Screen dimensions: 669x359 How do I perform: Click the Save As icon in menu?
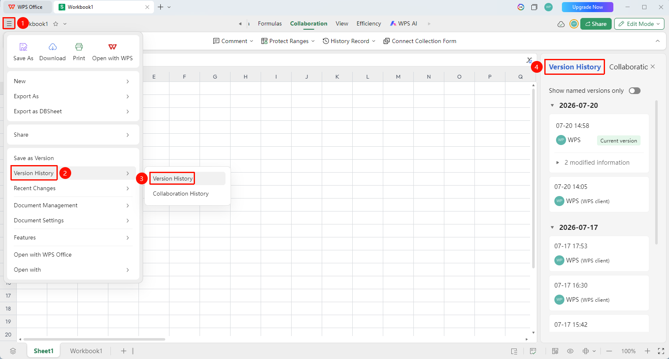(x=23, y=47)
